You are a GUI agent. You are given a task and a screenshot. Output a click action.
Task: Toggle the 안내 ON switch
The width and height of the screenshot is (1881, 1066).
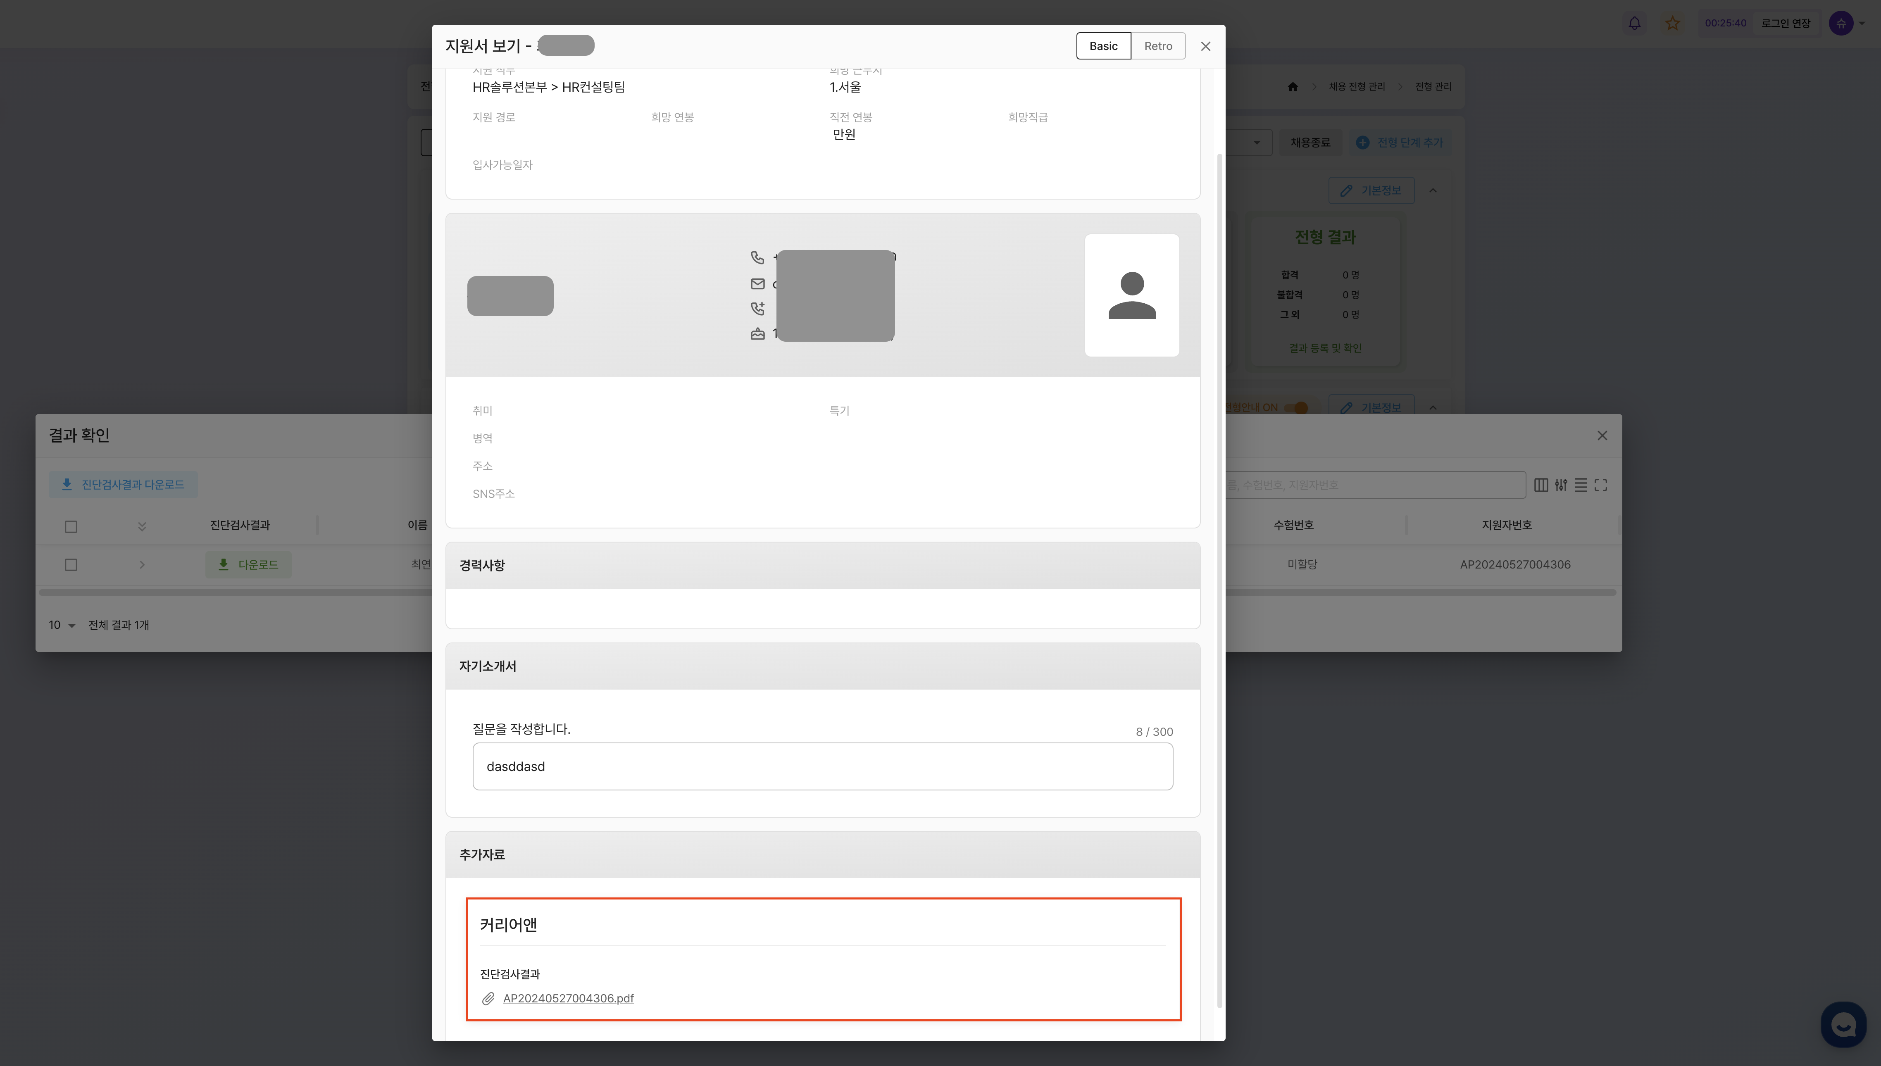(x=1296, y=407)
